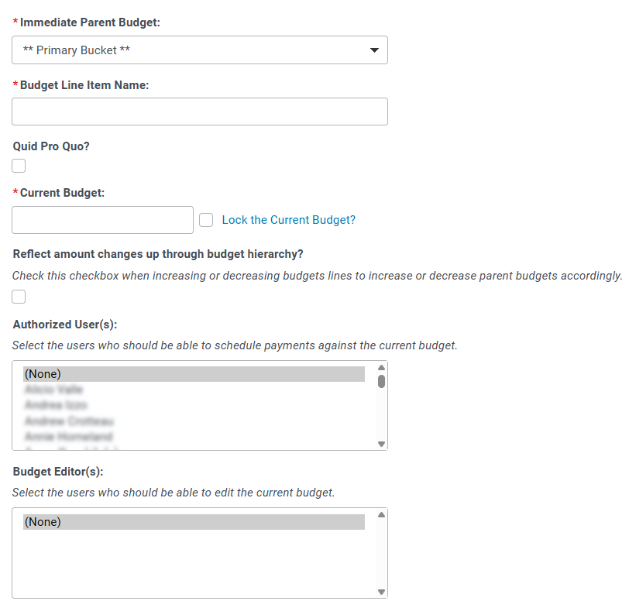Screen dimensions: 629x601
Task: Check the reflect amount changes up hierarchy box
Action: 19,297
